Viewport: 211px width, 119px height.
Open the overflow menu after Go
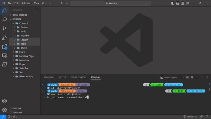click(50, 3)
